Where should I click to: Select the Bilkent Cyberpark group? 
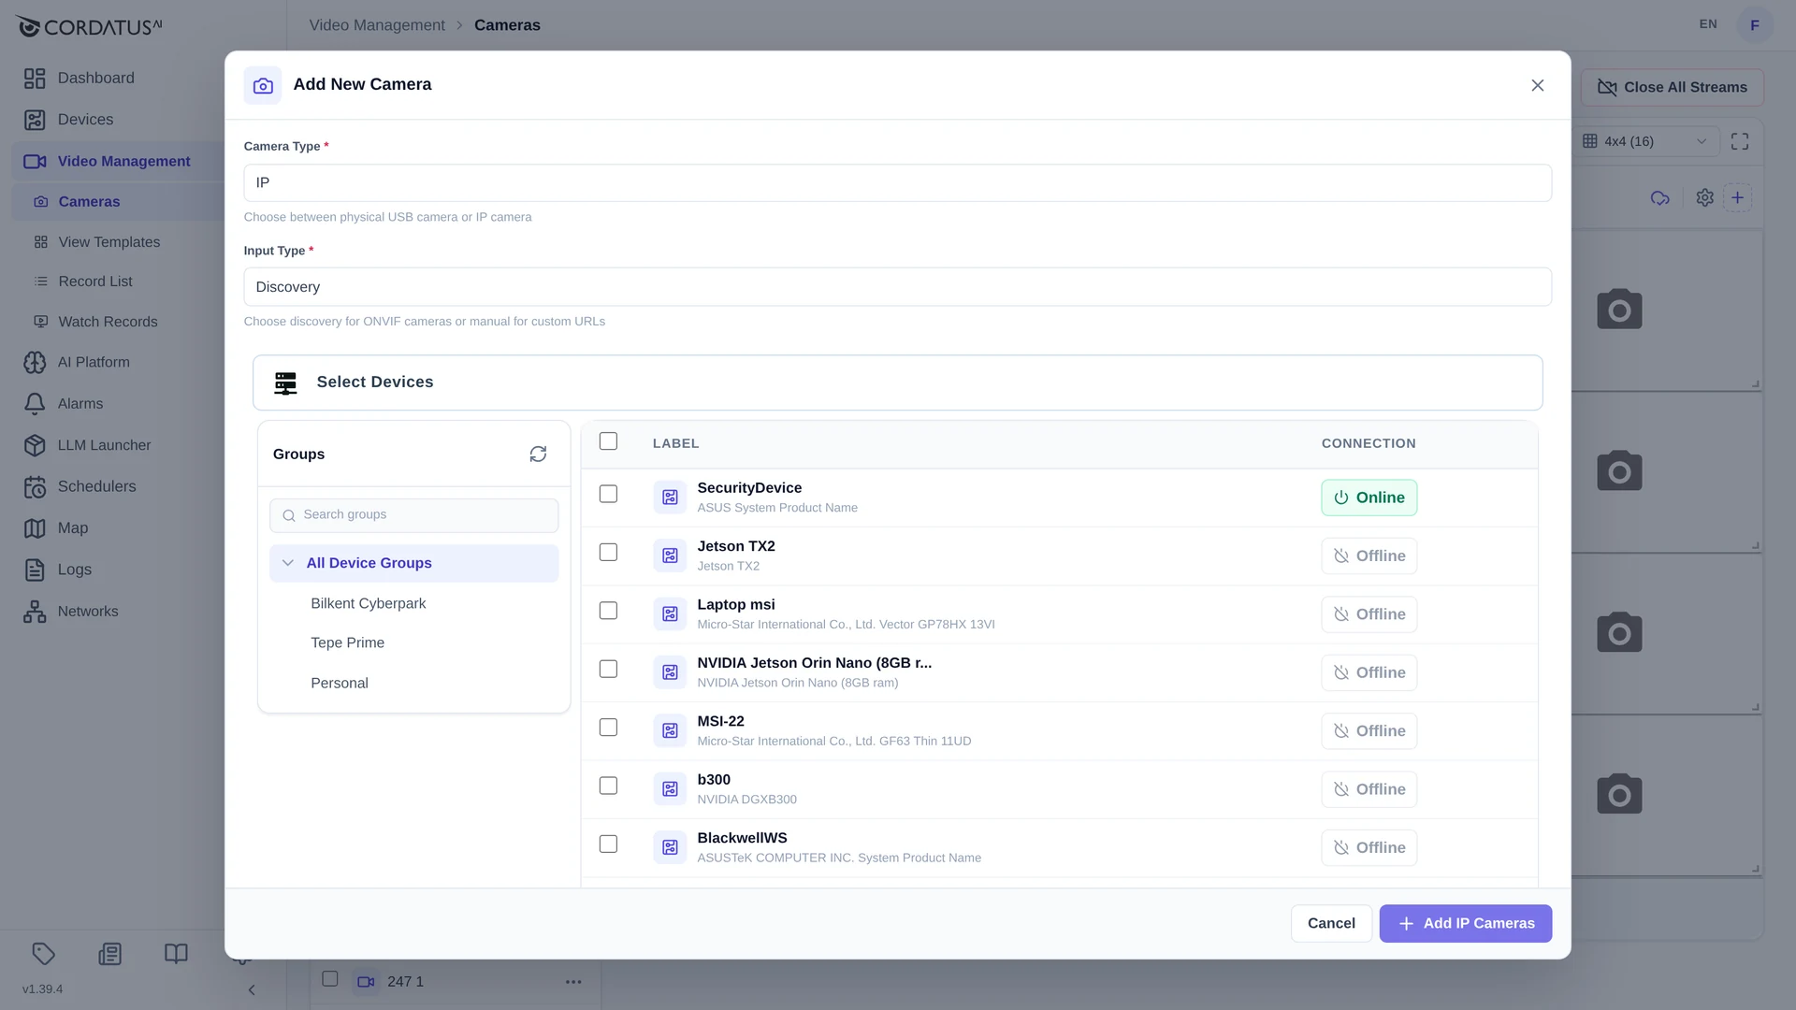pos(368,603)
